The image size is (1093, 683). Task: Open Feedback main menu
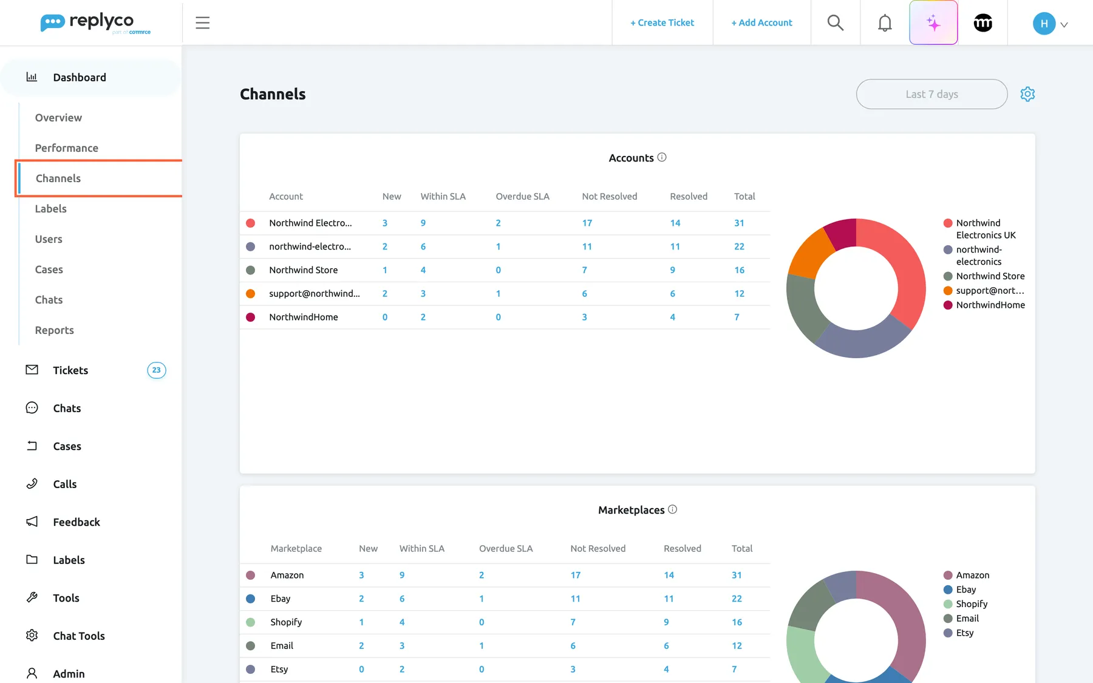[x=77, y=522]
